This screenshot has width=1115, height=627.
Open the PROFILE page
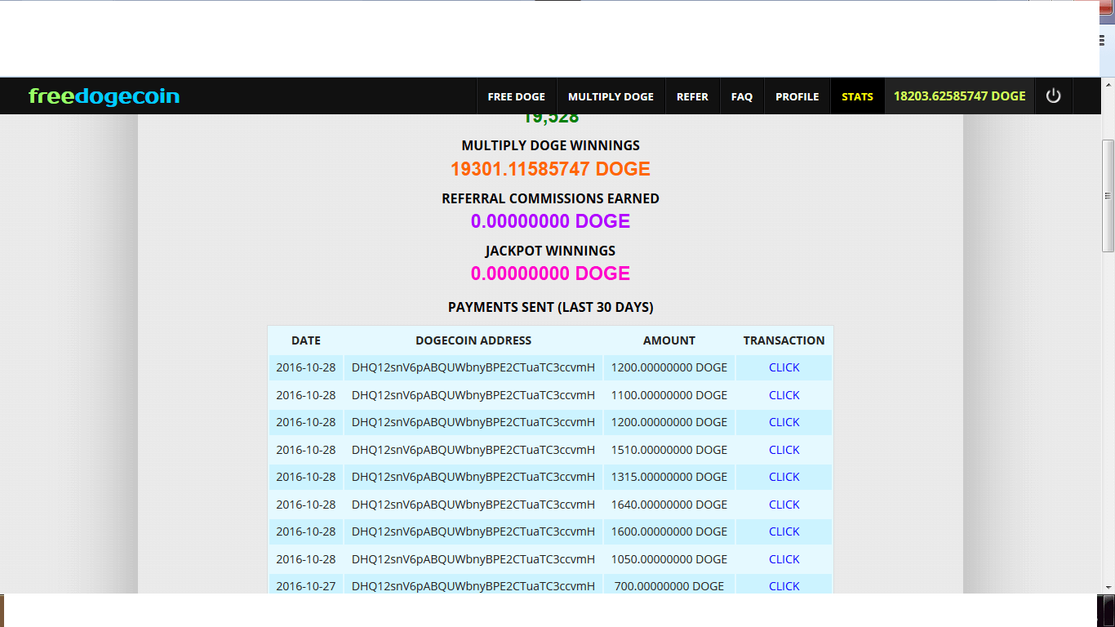[797, 96]
